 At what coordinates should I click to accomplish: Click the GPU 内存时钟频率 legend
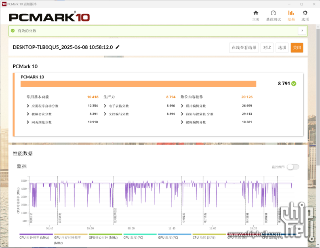click(71, 239)
